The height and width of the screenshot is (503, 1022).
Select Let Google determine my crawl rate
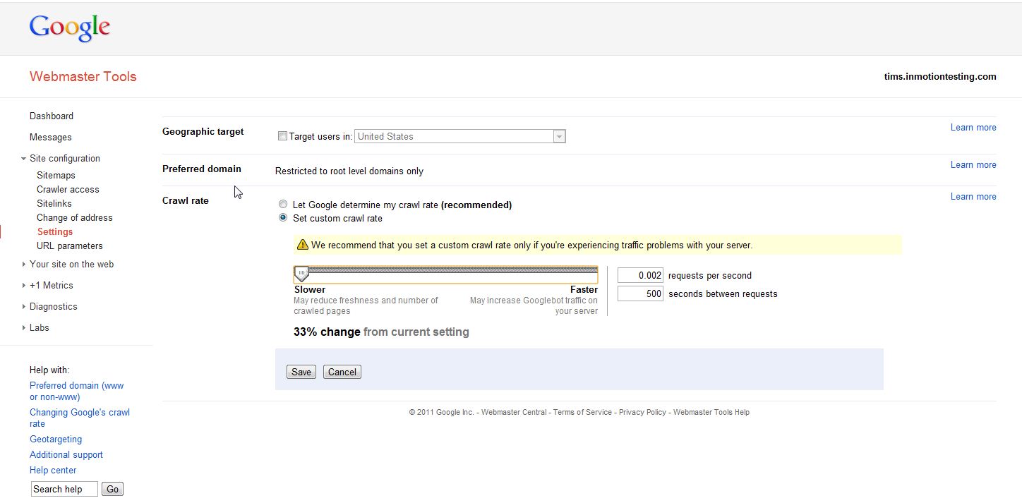(x=283, y=205)
